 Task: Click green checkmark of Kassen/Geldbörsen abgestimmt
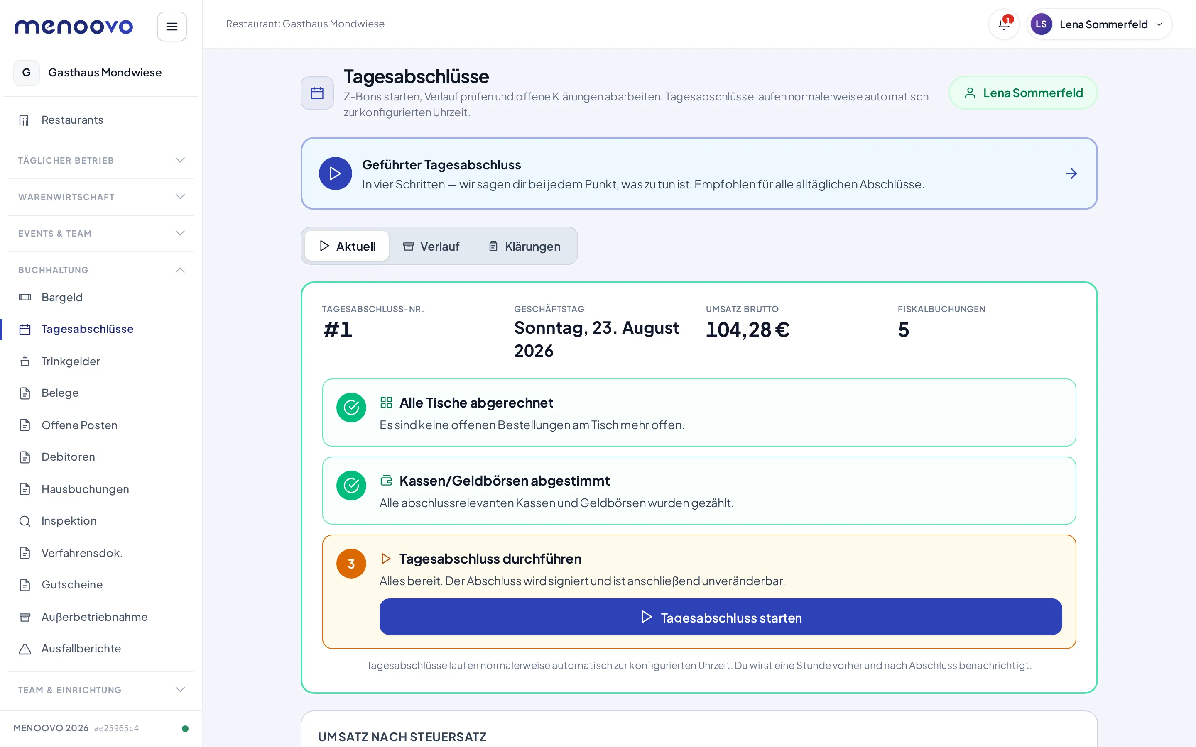351,486
